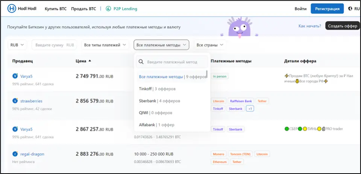The width and height of the screenshot is (361, 174).
Task: Click price 2 883 276.00 RUB
Action: (x=94, y=154)
